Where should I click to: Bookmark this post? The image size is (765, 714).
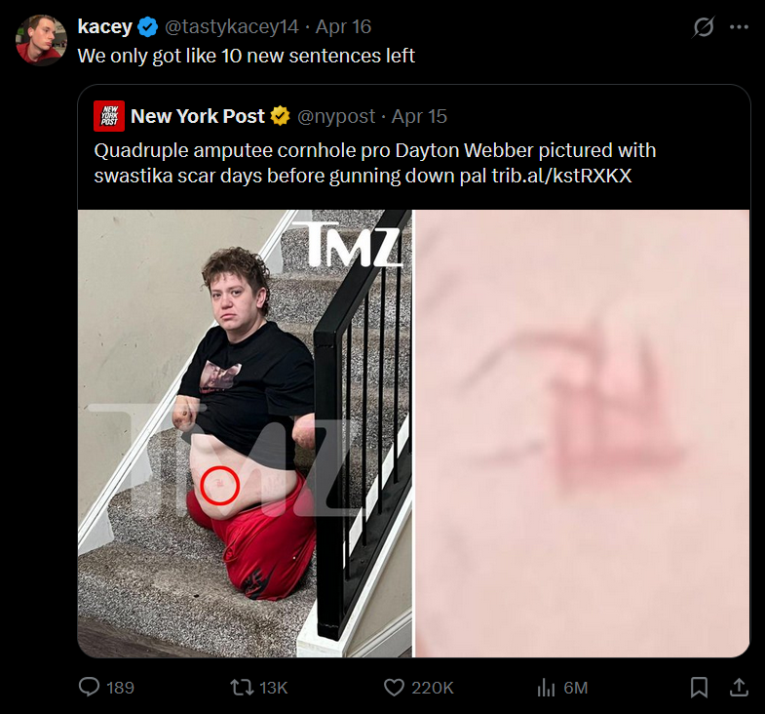coord(699,687)
